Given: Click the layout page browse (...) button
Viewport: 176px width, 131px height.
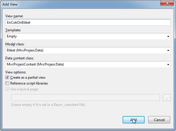Looking at the screenshot, I should [x=167, y=98].
